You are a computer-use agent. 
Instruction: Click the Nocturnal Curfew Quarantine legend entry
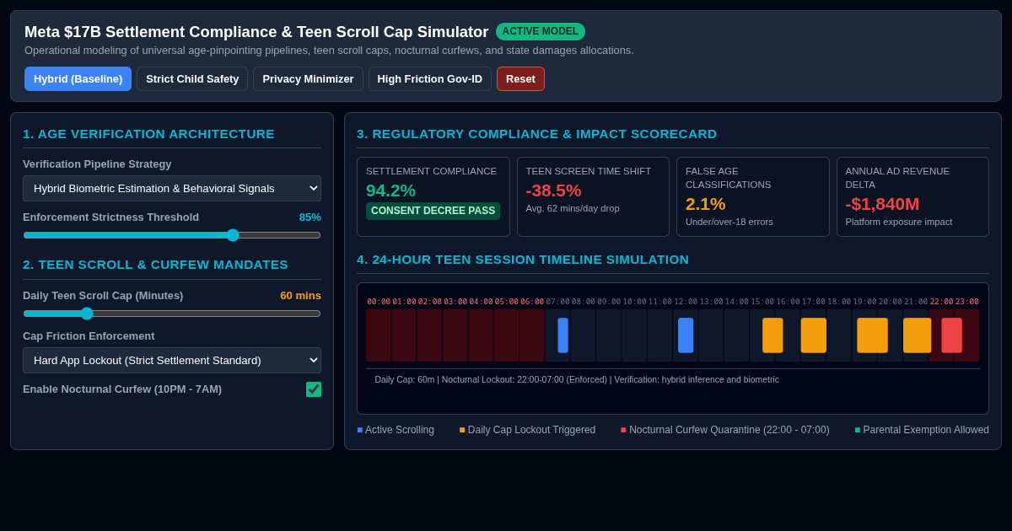click(724, 430)
